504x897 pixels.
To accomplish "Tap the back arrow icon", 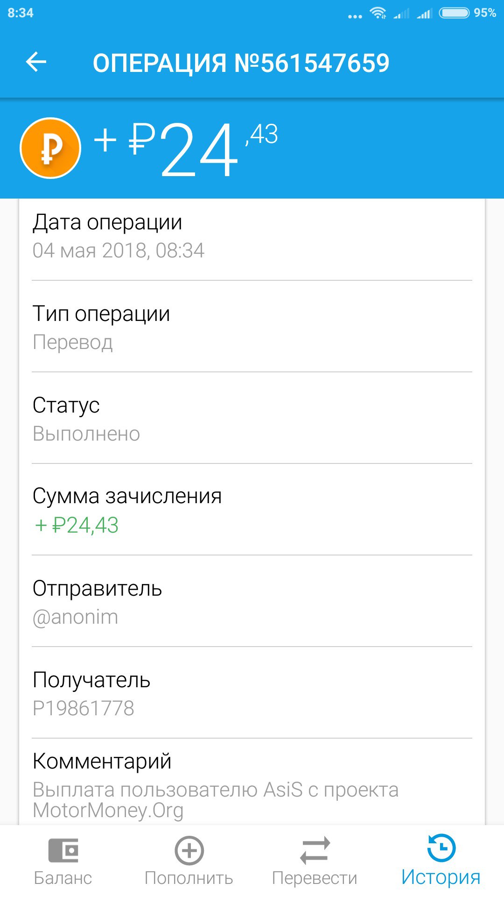I will click(36, 62).
